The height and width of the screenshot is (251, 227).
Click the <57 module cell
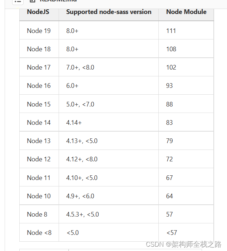click(x=172, y=233)
